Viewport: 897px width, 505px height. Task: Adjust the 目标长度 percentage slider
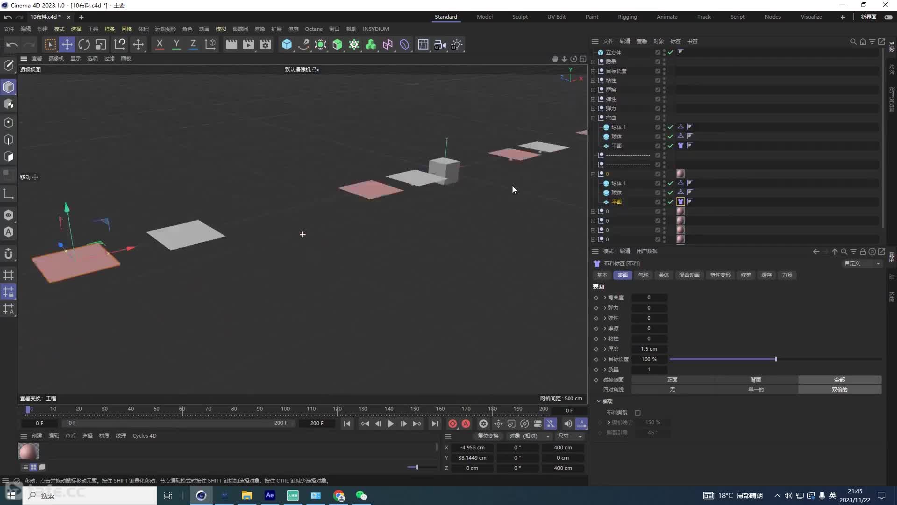click(x=776, y=359)
